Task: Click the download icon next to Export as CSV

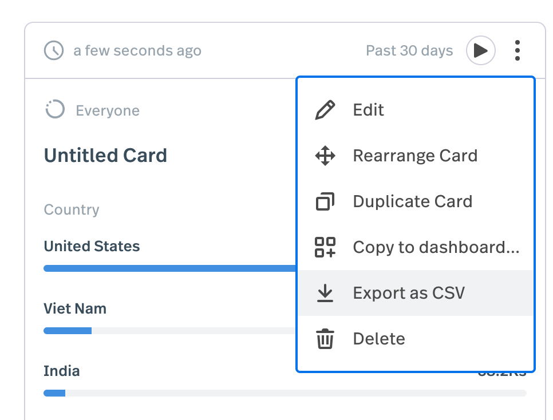Action: [325, 292]
